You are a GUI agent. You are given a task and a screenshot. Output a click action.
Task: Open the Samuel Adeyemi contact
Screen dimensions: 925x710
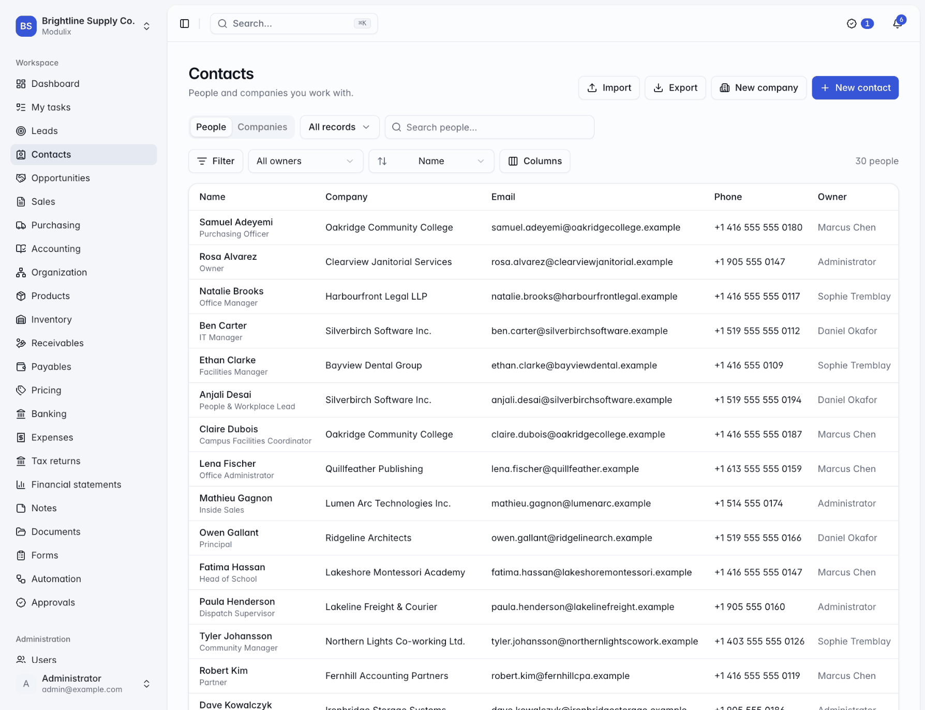click(236, 222)
